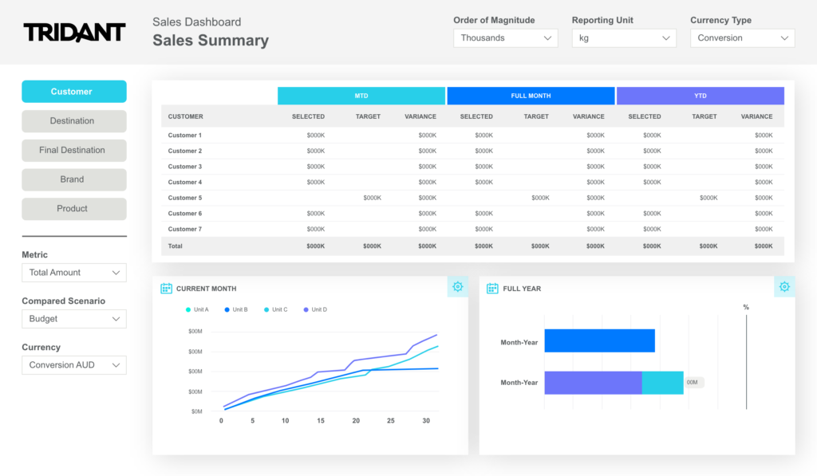Viewport: 817px width, 476px height.
Task: Switch to the Destination tab
Action: pos(74,121)
